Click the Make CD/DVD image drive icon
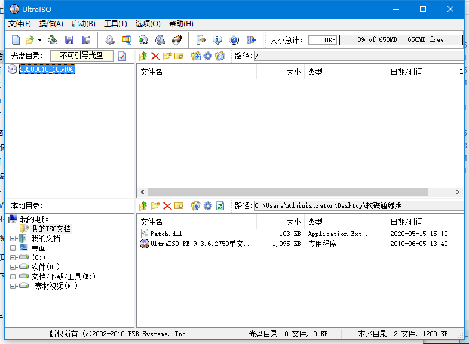 pos(110,40)
